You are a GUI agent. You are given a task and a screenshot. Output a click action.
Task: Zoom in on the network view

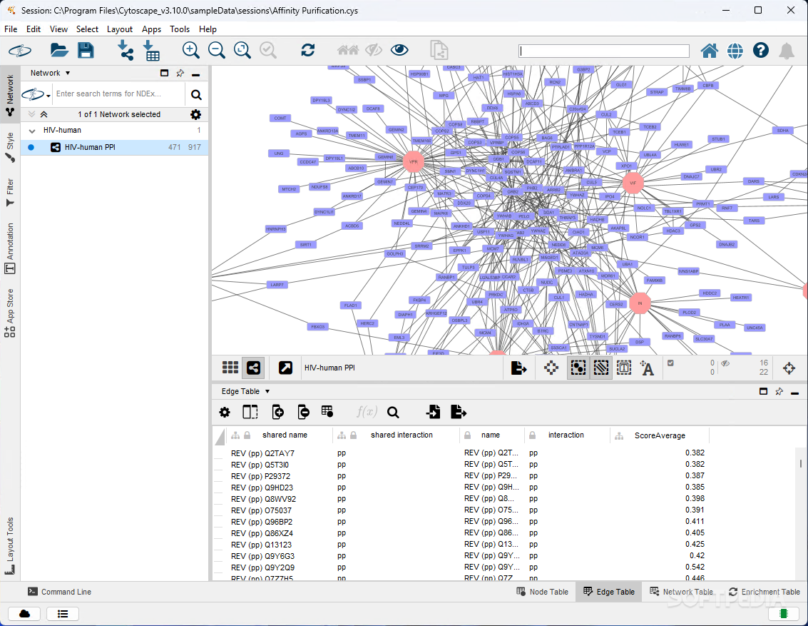pyautogui.click(x=190, y=50)
